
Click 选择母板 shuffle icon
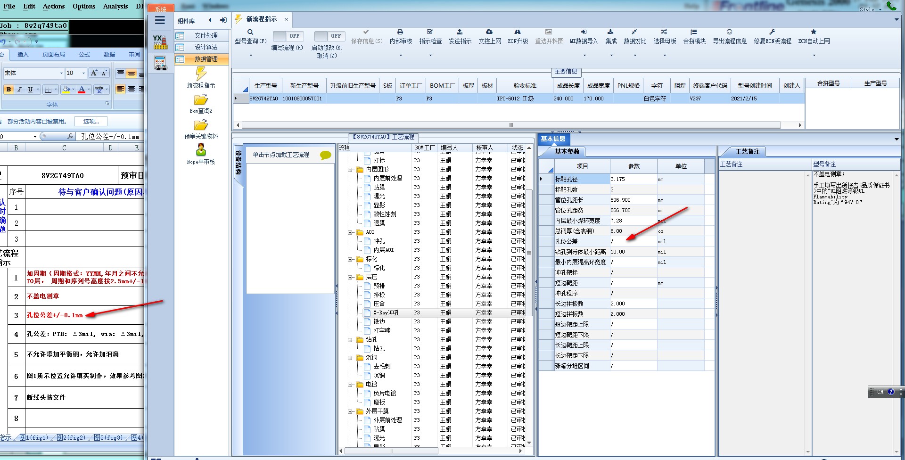pos(664,32)
